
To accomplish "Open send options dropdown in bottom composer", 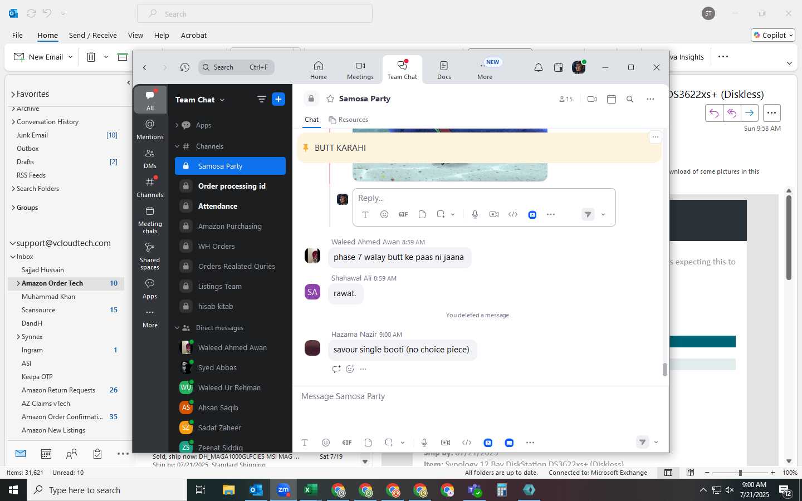I will coord(656,443).
